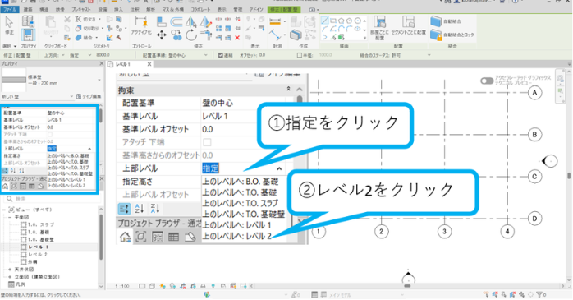The image size is (573, 300).
Task: Click 結合 join geometry button
Action: tap(84, 37)
